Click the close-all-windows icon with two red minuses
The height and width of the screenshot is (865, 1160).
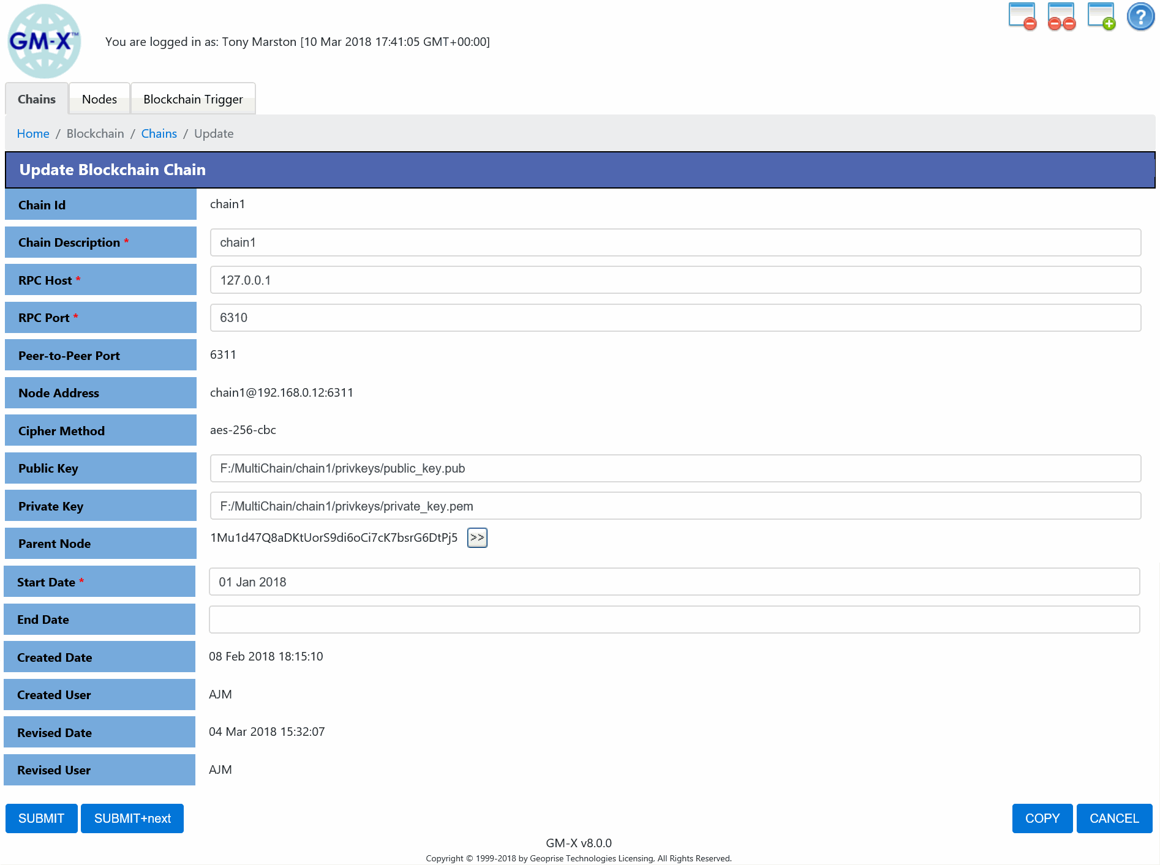[1061, 17]
